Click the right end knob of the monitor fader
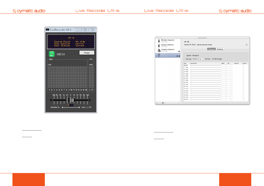The image size is (264, 186). pos(90,100)
